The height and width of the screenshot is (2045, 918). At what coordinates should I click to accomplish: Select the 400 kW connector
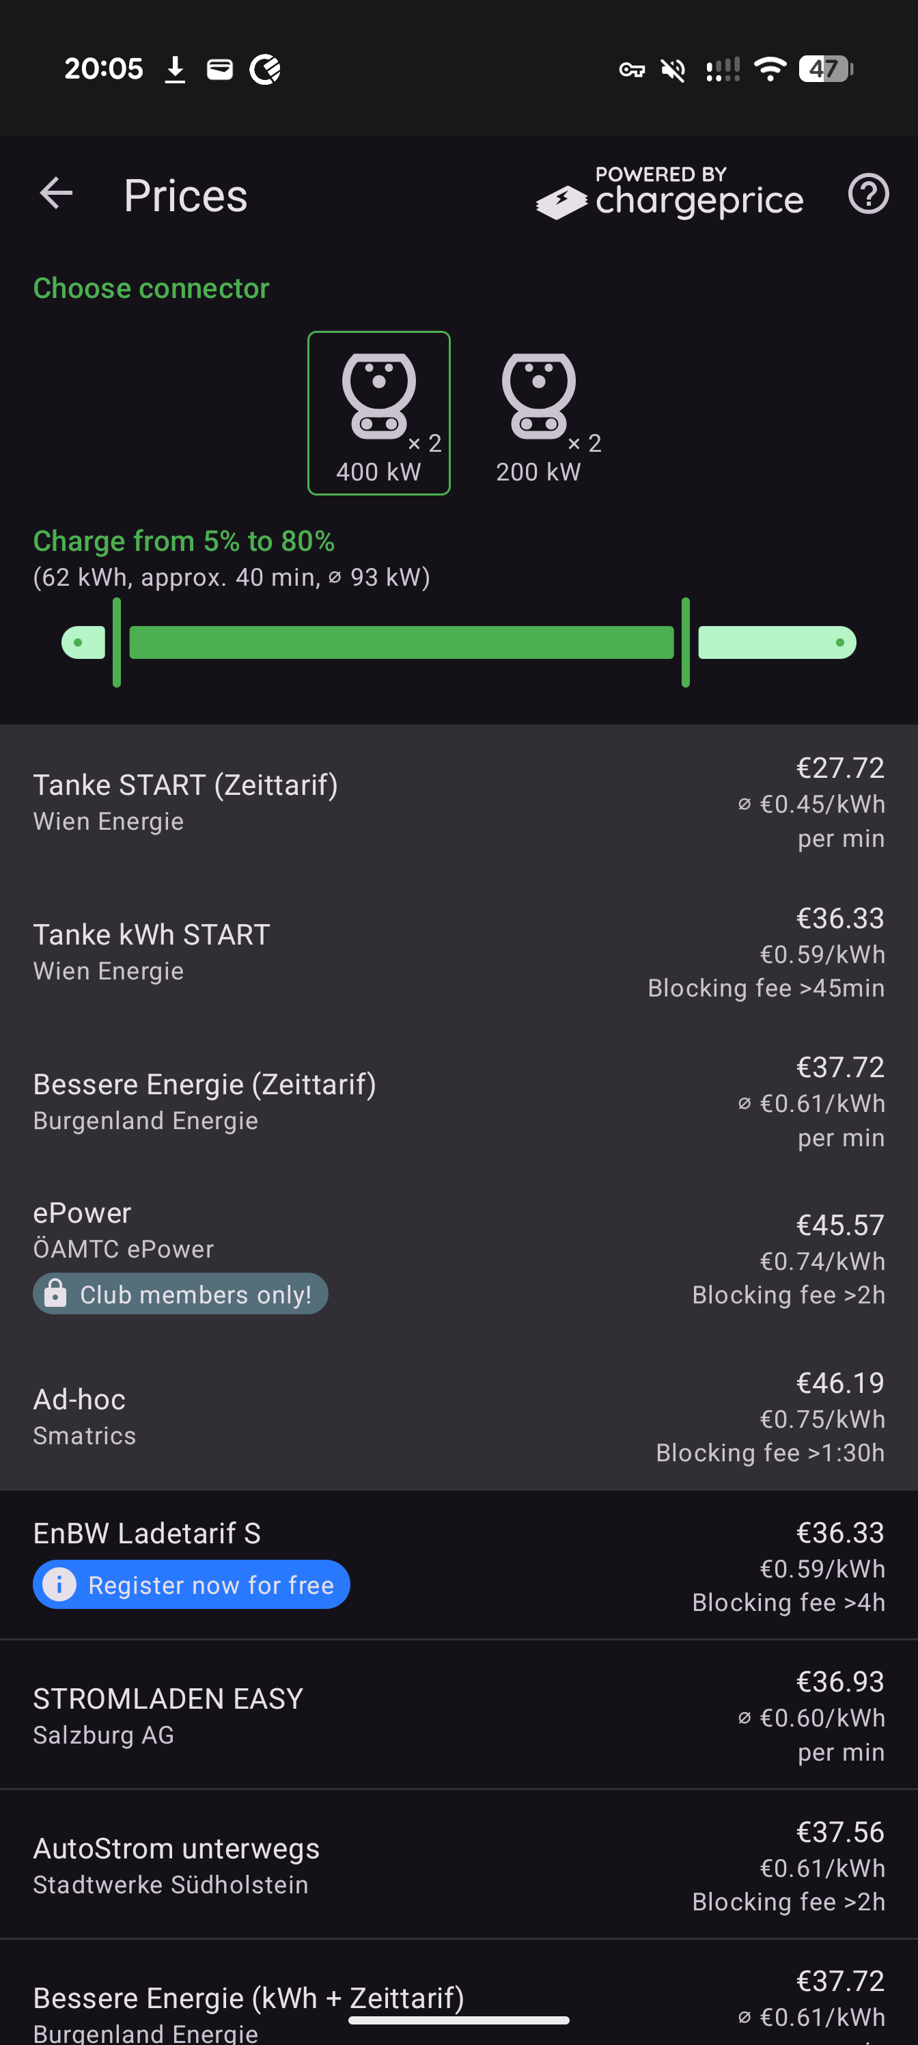[378, 413]
